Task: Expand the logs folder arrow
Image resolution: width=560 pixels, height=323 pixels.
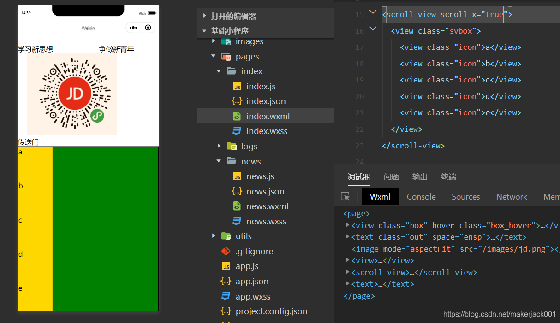Action: click(219, 146)
